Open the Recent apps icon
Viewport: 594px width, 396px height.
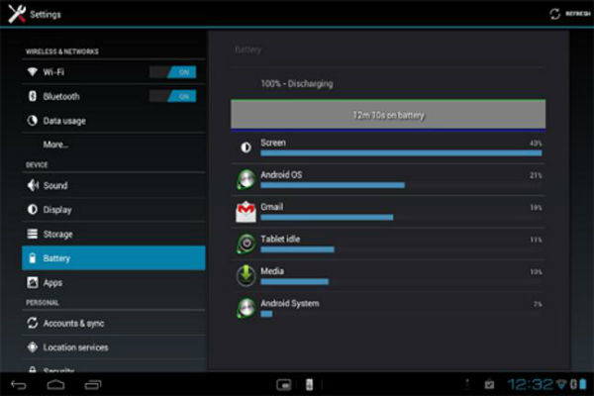(x=93, y=383)
